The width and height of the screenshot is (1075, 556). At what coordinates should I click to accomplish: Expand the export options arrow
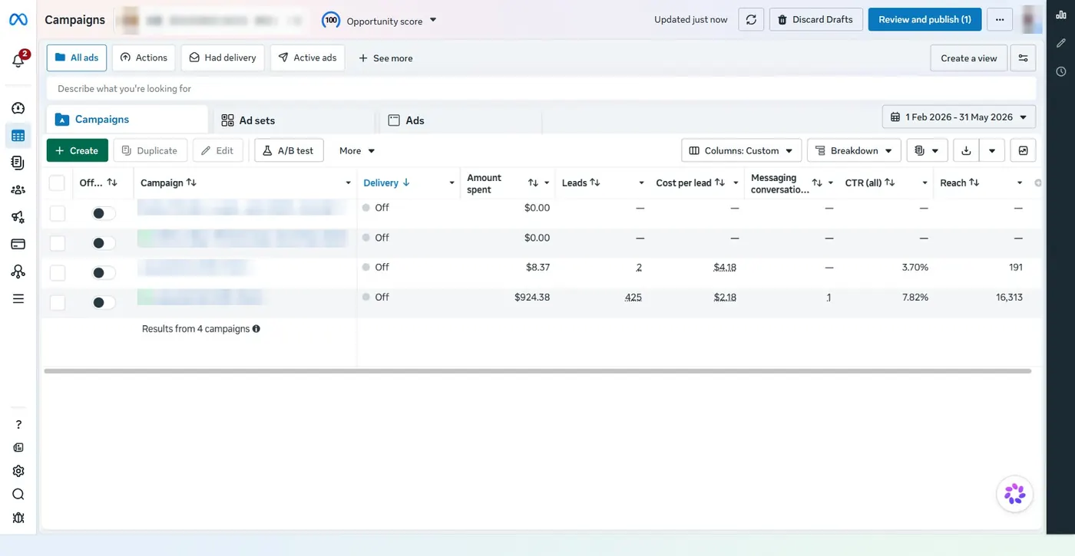992,150
